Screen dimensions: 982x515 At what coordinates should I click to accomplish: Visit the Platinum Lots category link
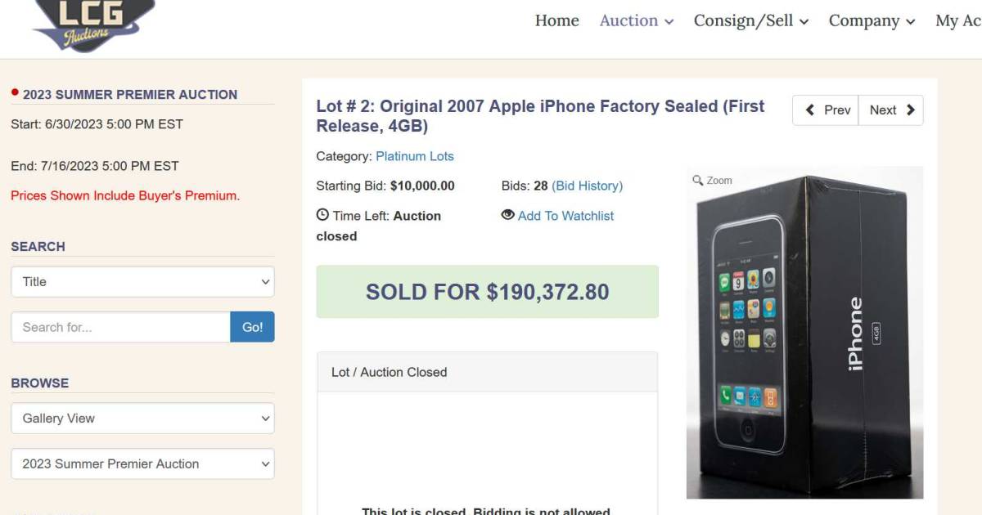click(x=415, y=156)
